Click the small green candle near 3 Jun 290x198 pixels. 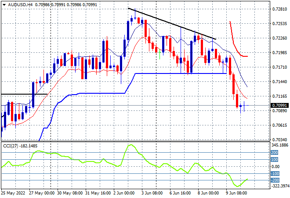[159, 54]
